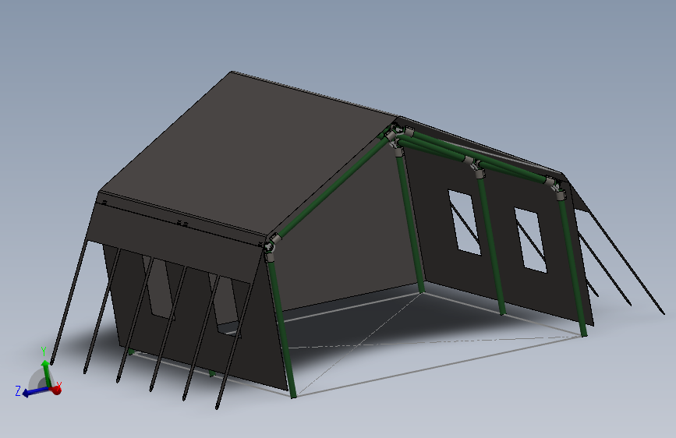The image size is (676, 438).
Task: Click the green Y axis arrow of the triad
Action: (46, 373)
